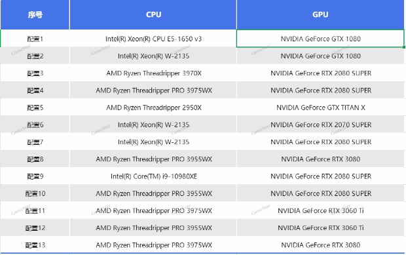Screen dimensions: 406x255
Task: Click the RTX 3080 cell in 配置8 row
Action: (320, 159)
